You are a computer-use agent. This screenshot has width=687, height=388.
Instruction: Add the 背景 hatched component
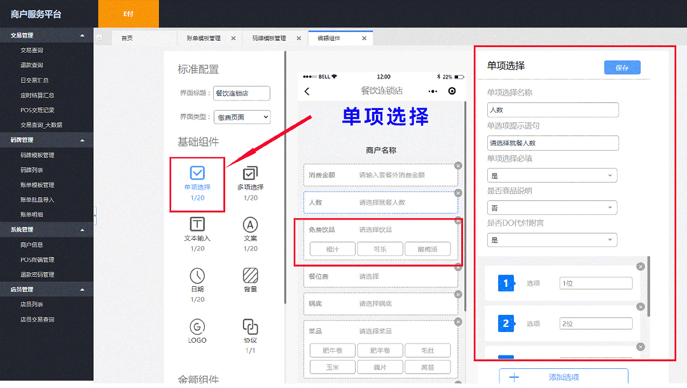[250, 275]
